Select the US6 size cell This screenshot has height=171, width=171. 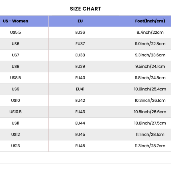[15, 44]
